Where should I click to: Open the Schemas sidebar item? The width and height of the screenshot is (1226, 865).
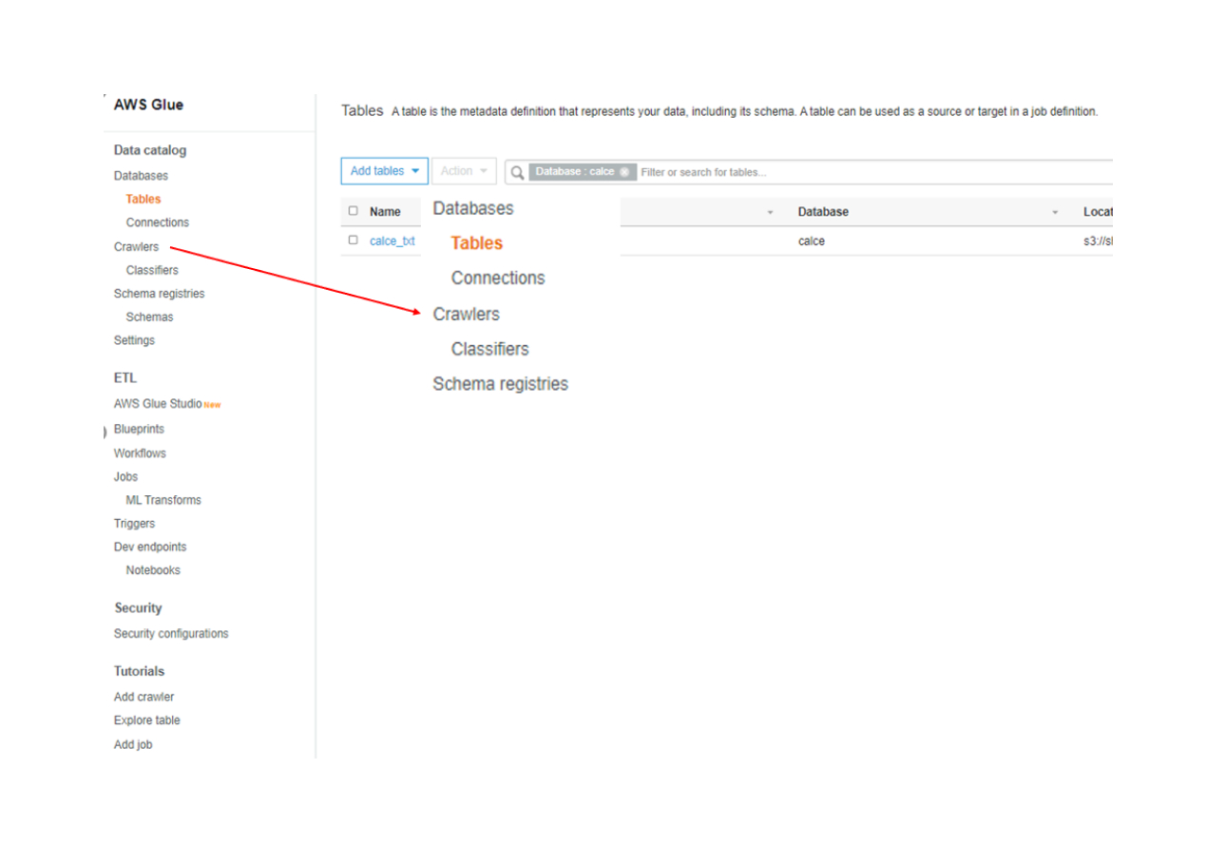(x=149, y=317)
